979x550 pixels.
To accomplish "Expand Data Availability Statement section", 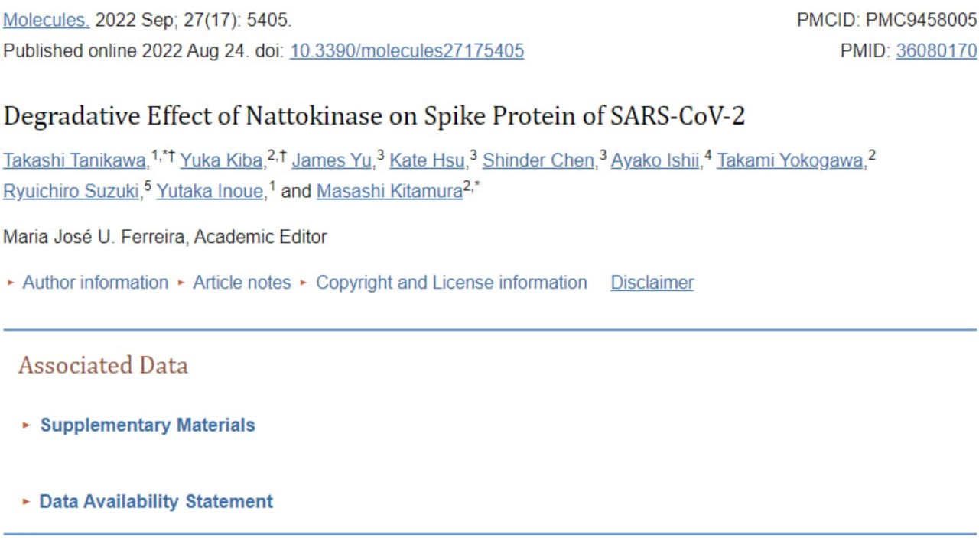I will coord(156,502).
